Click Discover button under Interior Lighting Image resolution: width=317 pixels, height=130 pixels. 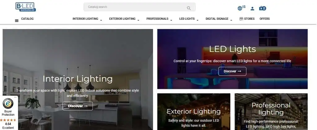(78, 106)
